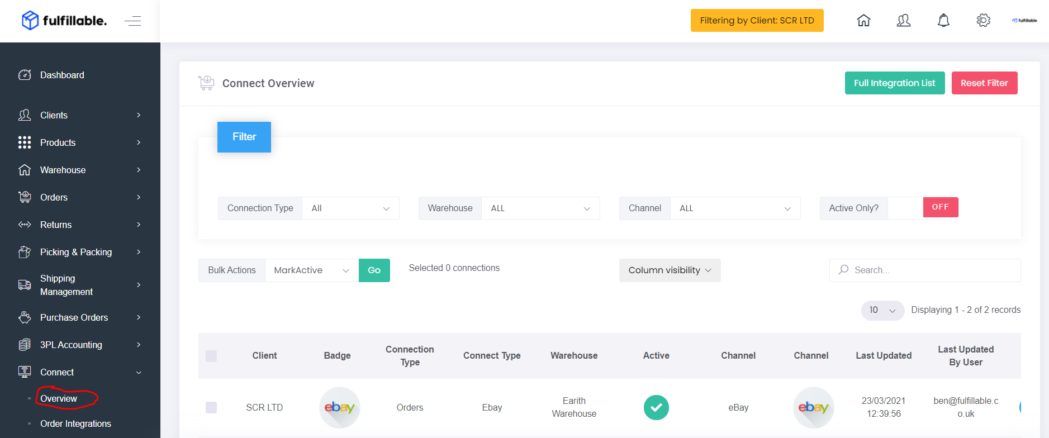Click Filtering by Client: SCR LTD badge
This screenshot has width=1049, height=438.
pyautogui.click(x=757, y=21)
